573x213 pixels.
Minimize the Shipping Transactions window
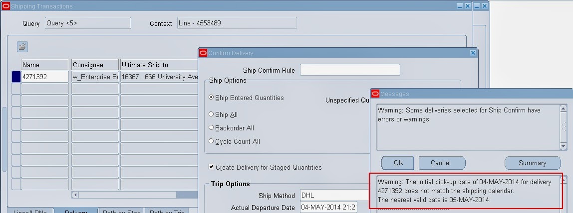pyautogui.click(x=460, y=6)
